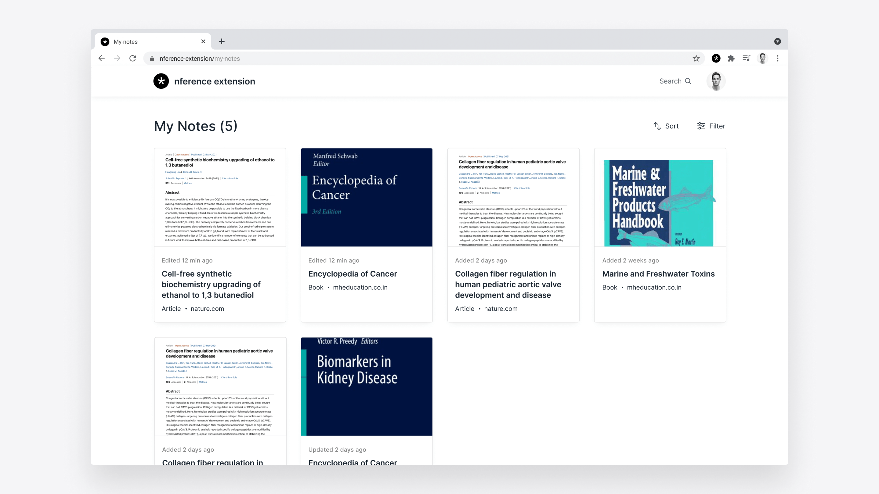This screenshot has height=494, width=879.
Task: Click the address bar URL field
Action: (x=410, y=59)
